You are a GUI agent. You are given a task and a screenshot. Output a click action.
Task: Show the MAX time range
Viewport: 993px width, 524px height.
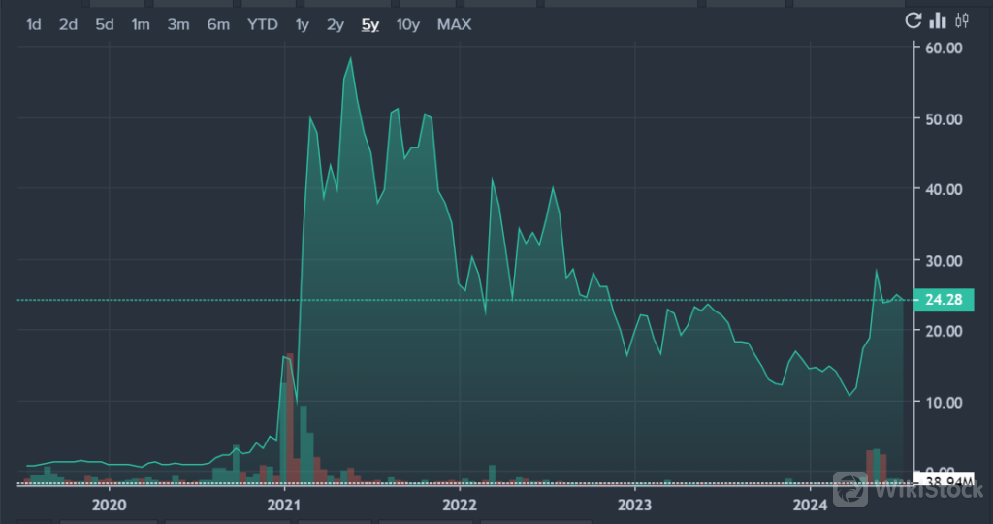[x=454, y=24]
